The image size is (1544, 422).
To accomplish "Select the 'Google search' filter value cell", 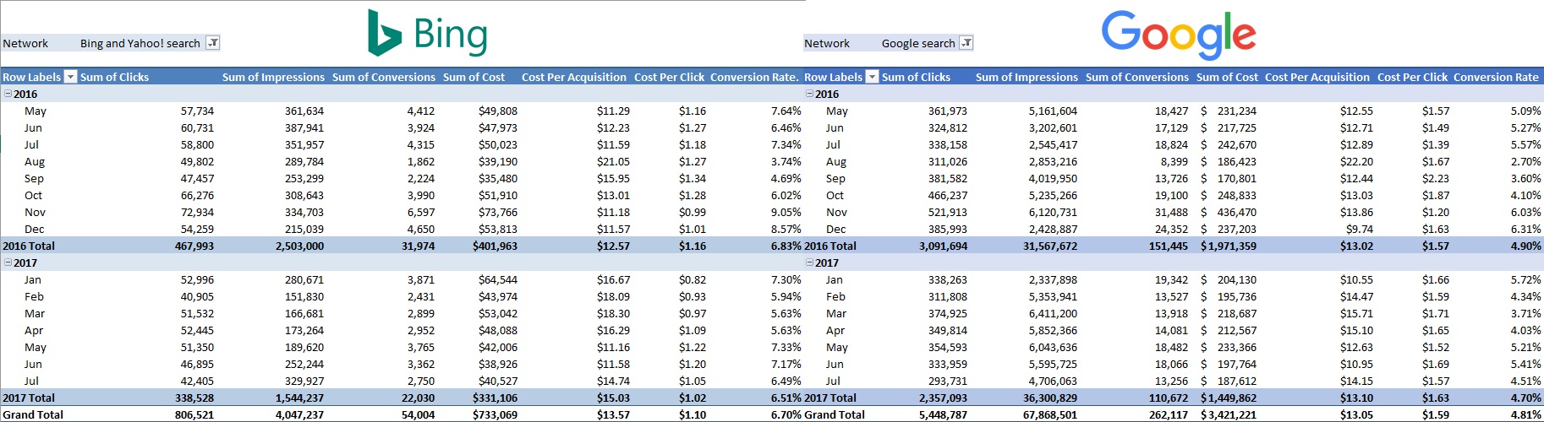I will pyautogui.click(x=918, y=43).
